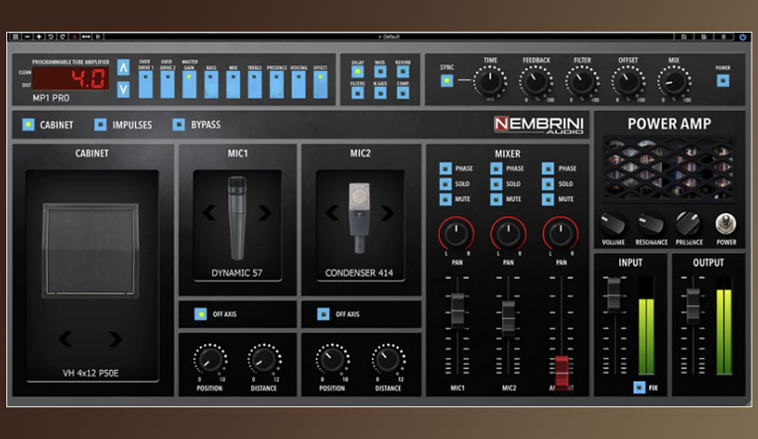Select the red A compare slot icon
The width and height of the screenshot is (758, 439).
(74, 37)
